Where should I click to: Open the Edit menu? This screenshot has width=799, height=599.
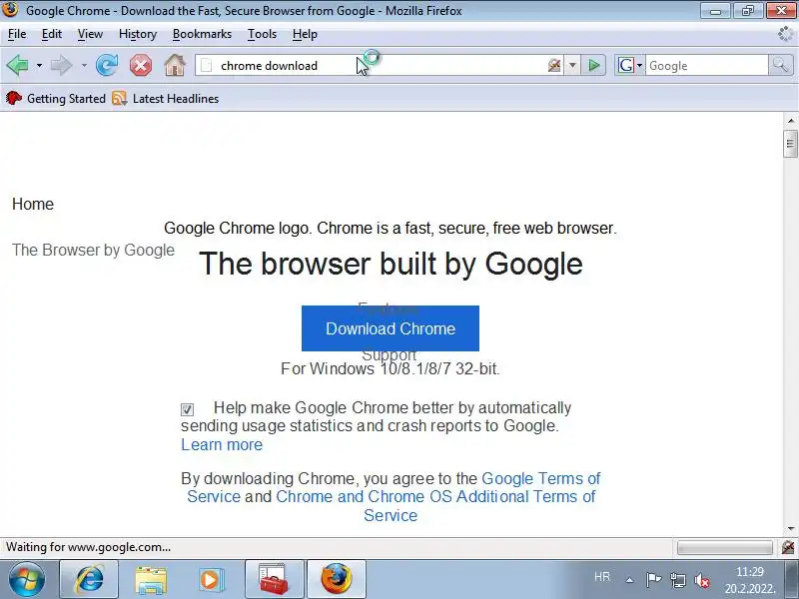pyautogui.click(x=52, y=34)
